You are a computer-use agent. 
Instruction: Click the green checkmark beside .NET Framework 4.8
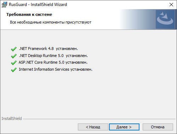click(14, 49)
